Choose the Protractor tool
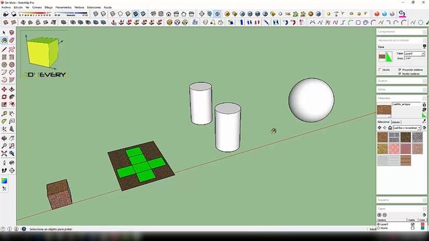Viewport: 429px width, 241px height. (x=4, y=121)
